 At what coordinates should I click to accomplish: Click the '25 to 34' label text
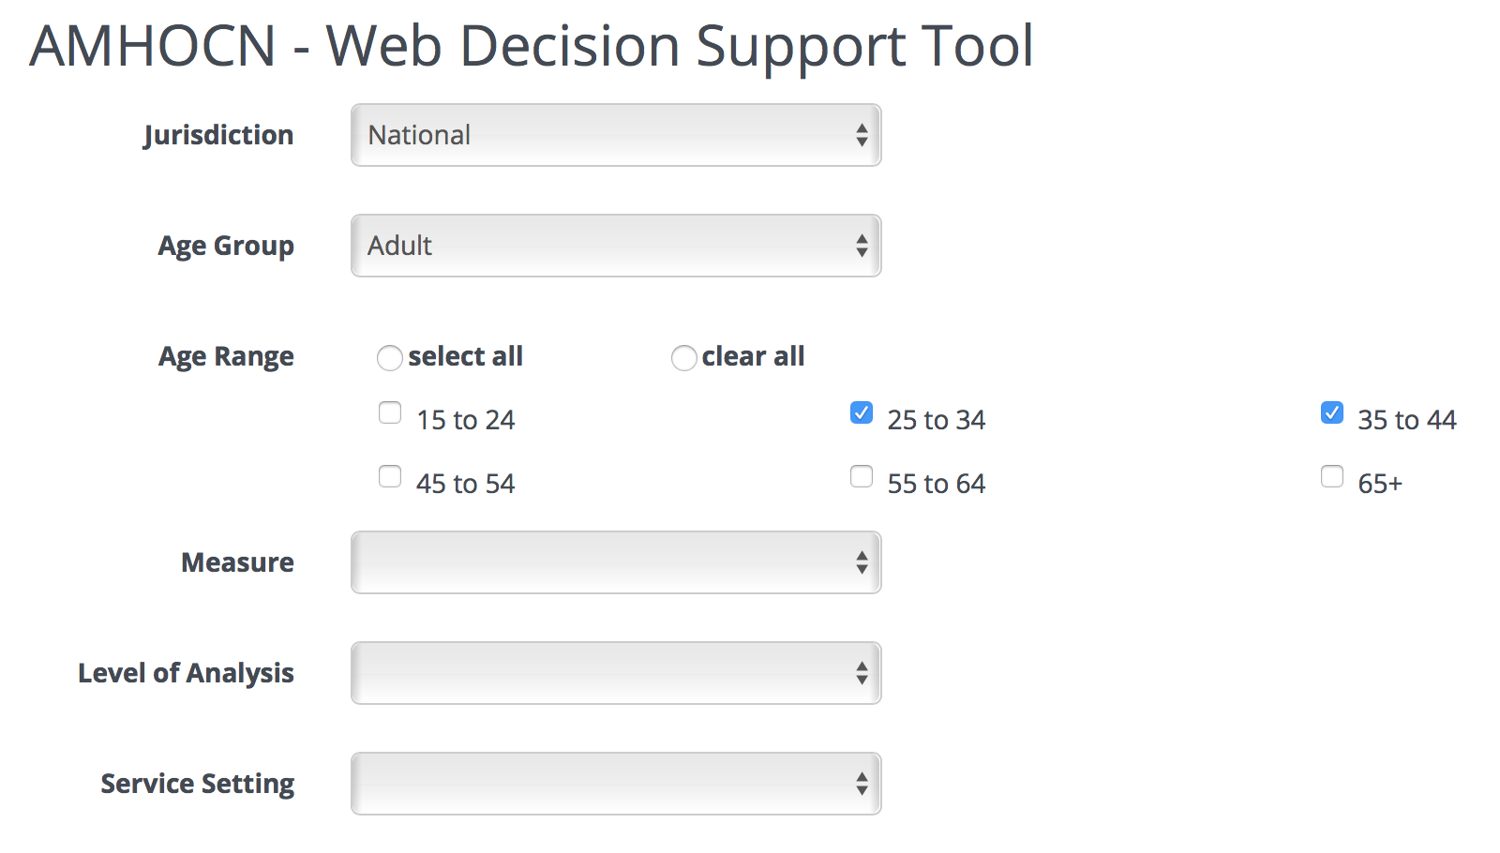pos(936,420)
